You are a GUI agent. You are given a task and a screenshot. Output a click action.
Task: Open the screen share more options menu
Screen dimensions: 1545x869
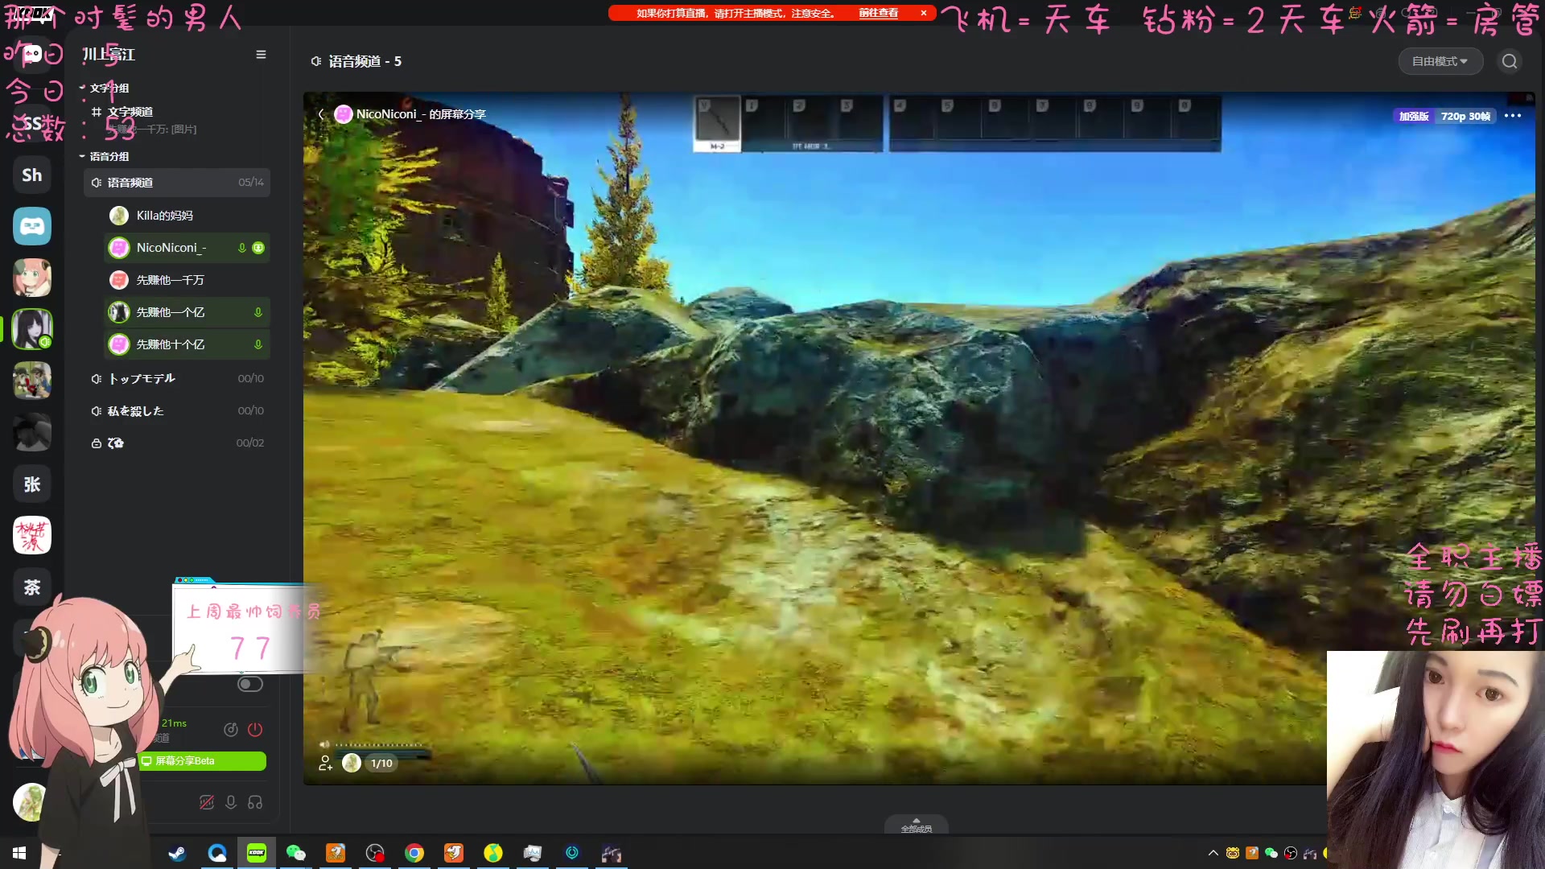point(1513,116)
